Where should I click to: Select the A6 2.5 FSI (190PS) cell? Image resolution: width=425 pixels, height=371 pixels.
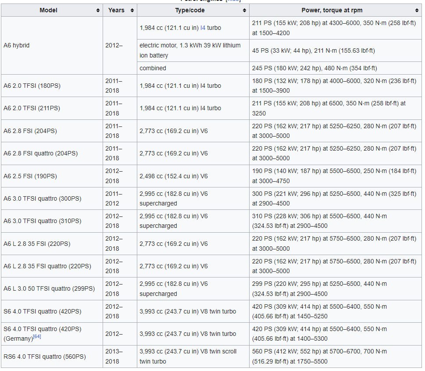point(52,176)
